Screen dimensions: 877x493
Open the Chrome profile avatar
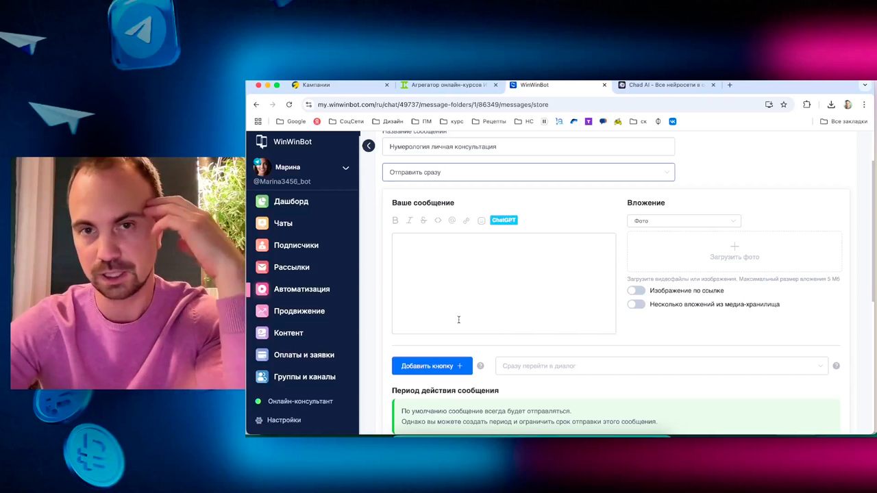coord(848,105)
